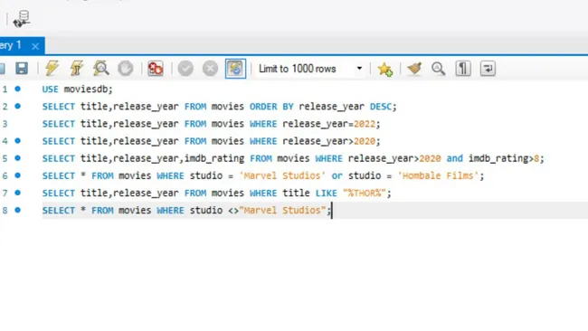This screenshot has height=331, width=588.
Task: Click the DESC keyword on line 2
Action: pos(381,107)
